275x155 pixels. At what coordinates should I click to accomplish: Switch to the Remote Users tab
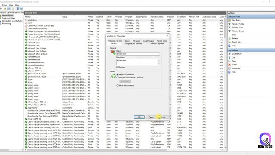pos(162,41)
